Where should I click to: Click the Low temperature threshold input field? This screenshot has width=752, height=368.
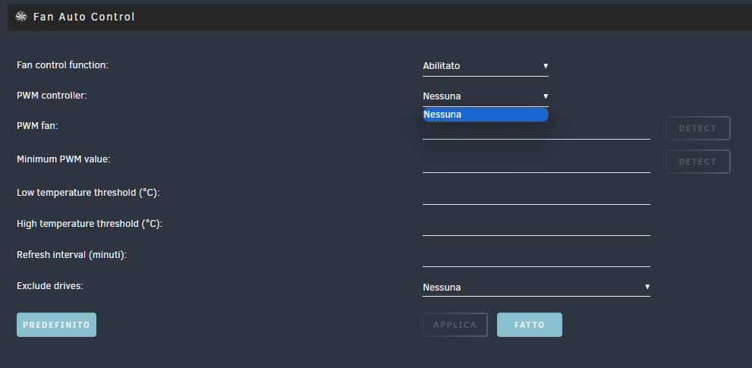click(536, 194)
